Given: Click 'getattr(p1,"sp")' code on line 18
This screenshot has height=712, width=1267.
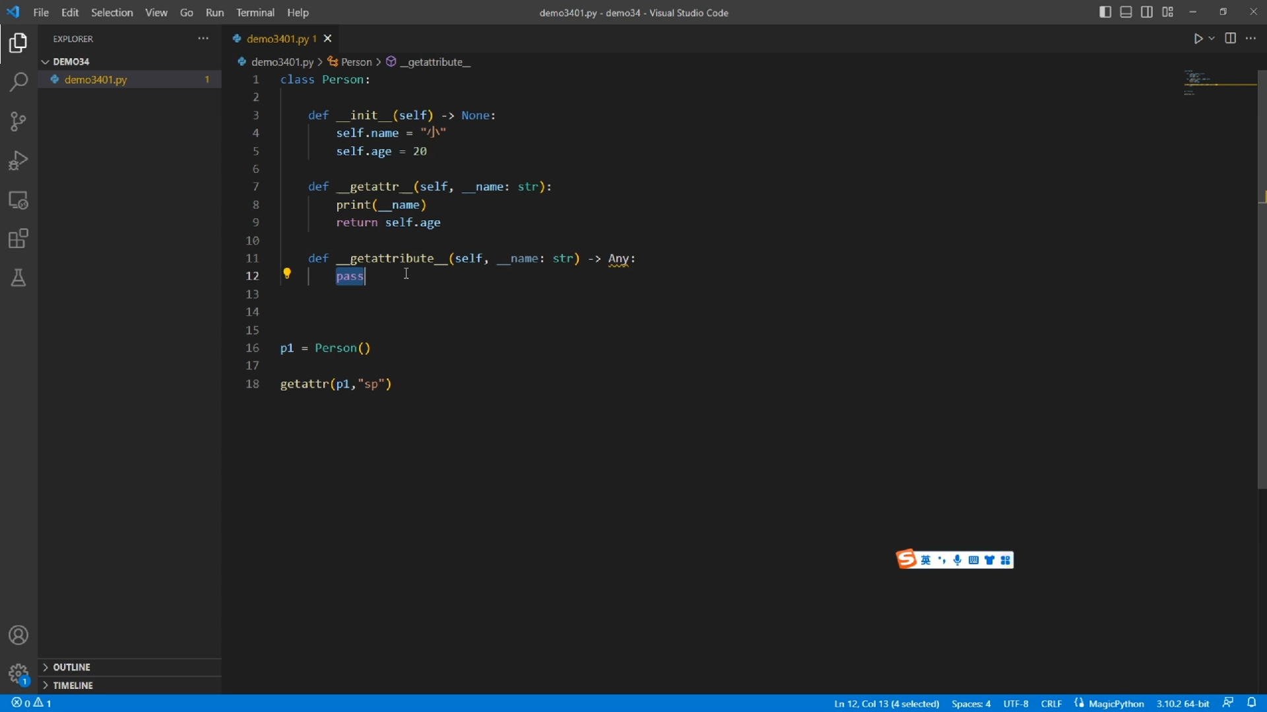Looking at the screenshot, I should coord(336,384).
